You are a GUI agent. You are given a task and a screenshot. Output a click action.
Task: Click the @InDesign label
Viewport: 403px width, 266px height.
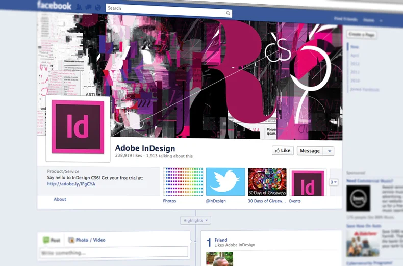coord(216,201)
